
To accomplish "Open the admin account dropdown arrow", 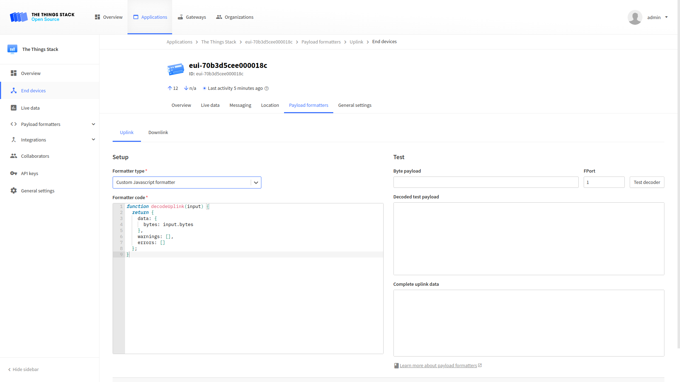I will 666,17.
